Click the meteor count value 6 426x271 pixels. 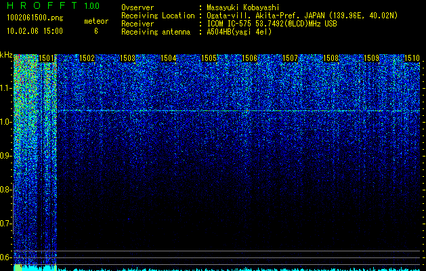(x=96, y=31)
